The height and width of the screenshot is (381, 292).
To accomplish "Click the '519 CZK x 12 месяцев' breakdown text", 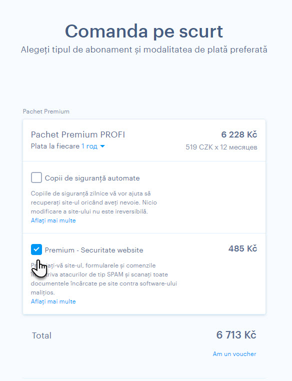I will [221, 147].
